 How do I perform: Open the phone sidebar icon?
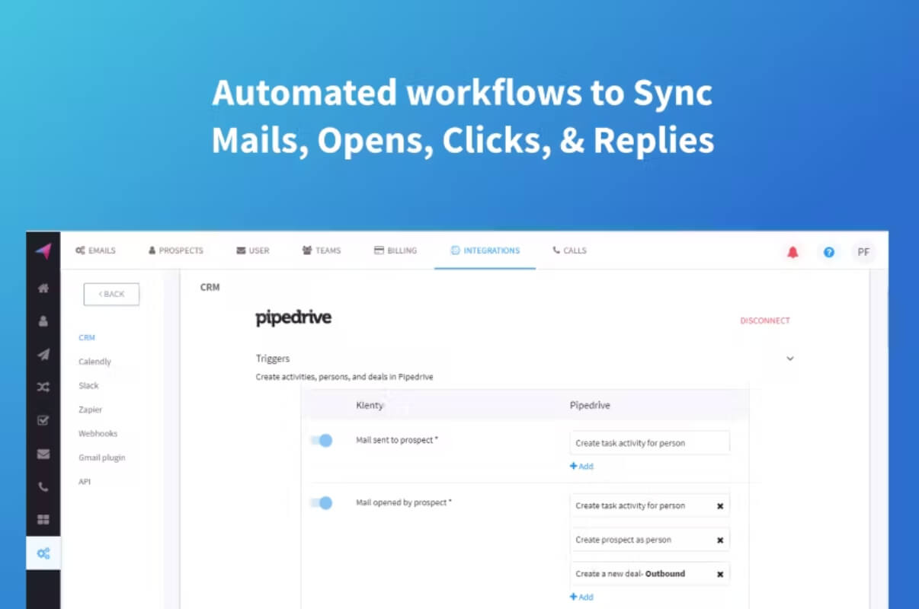click(x=43, y=487)
